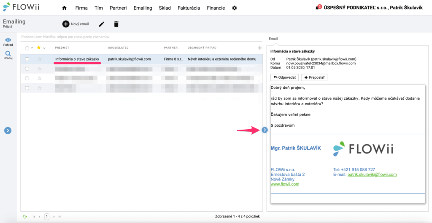Viewport: 432px width, 223px height.
Task: Sort by the Partner column header
Action: 170,48
